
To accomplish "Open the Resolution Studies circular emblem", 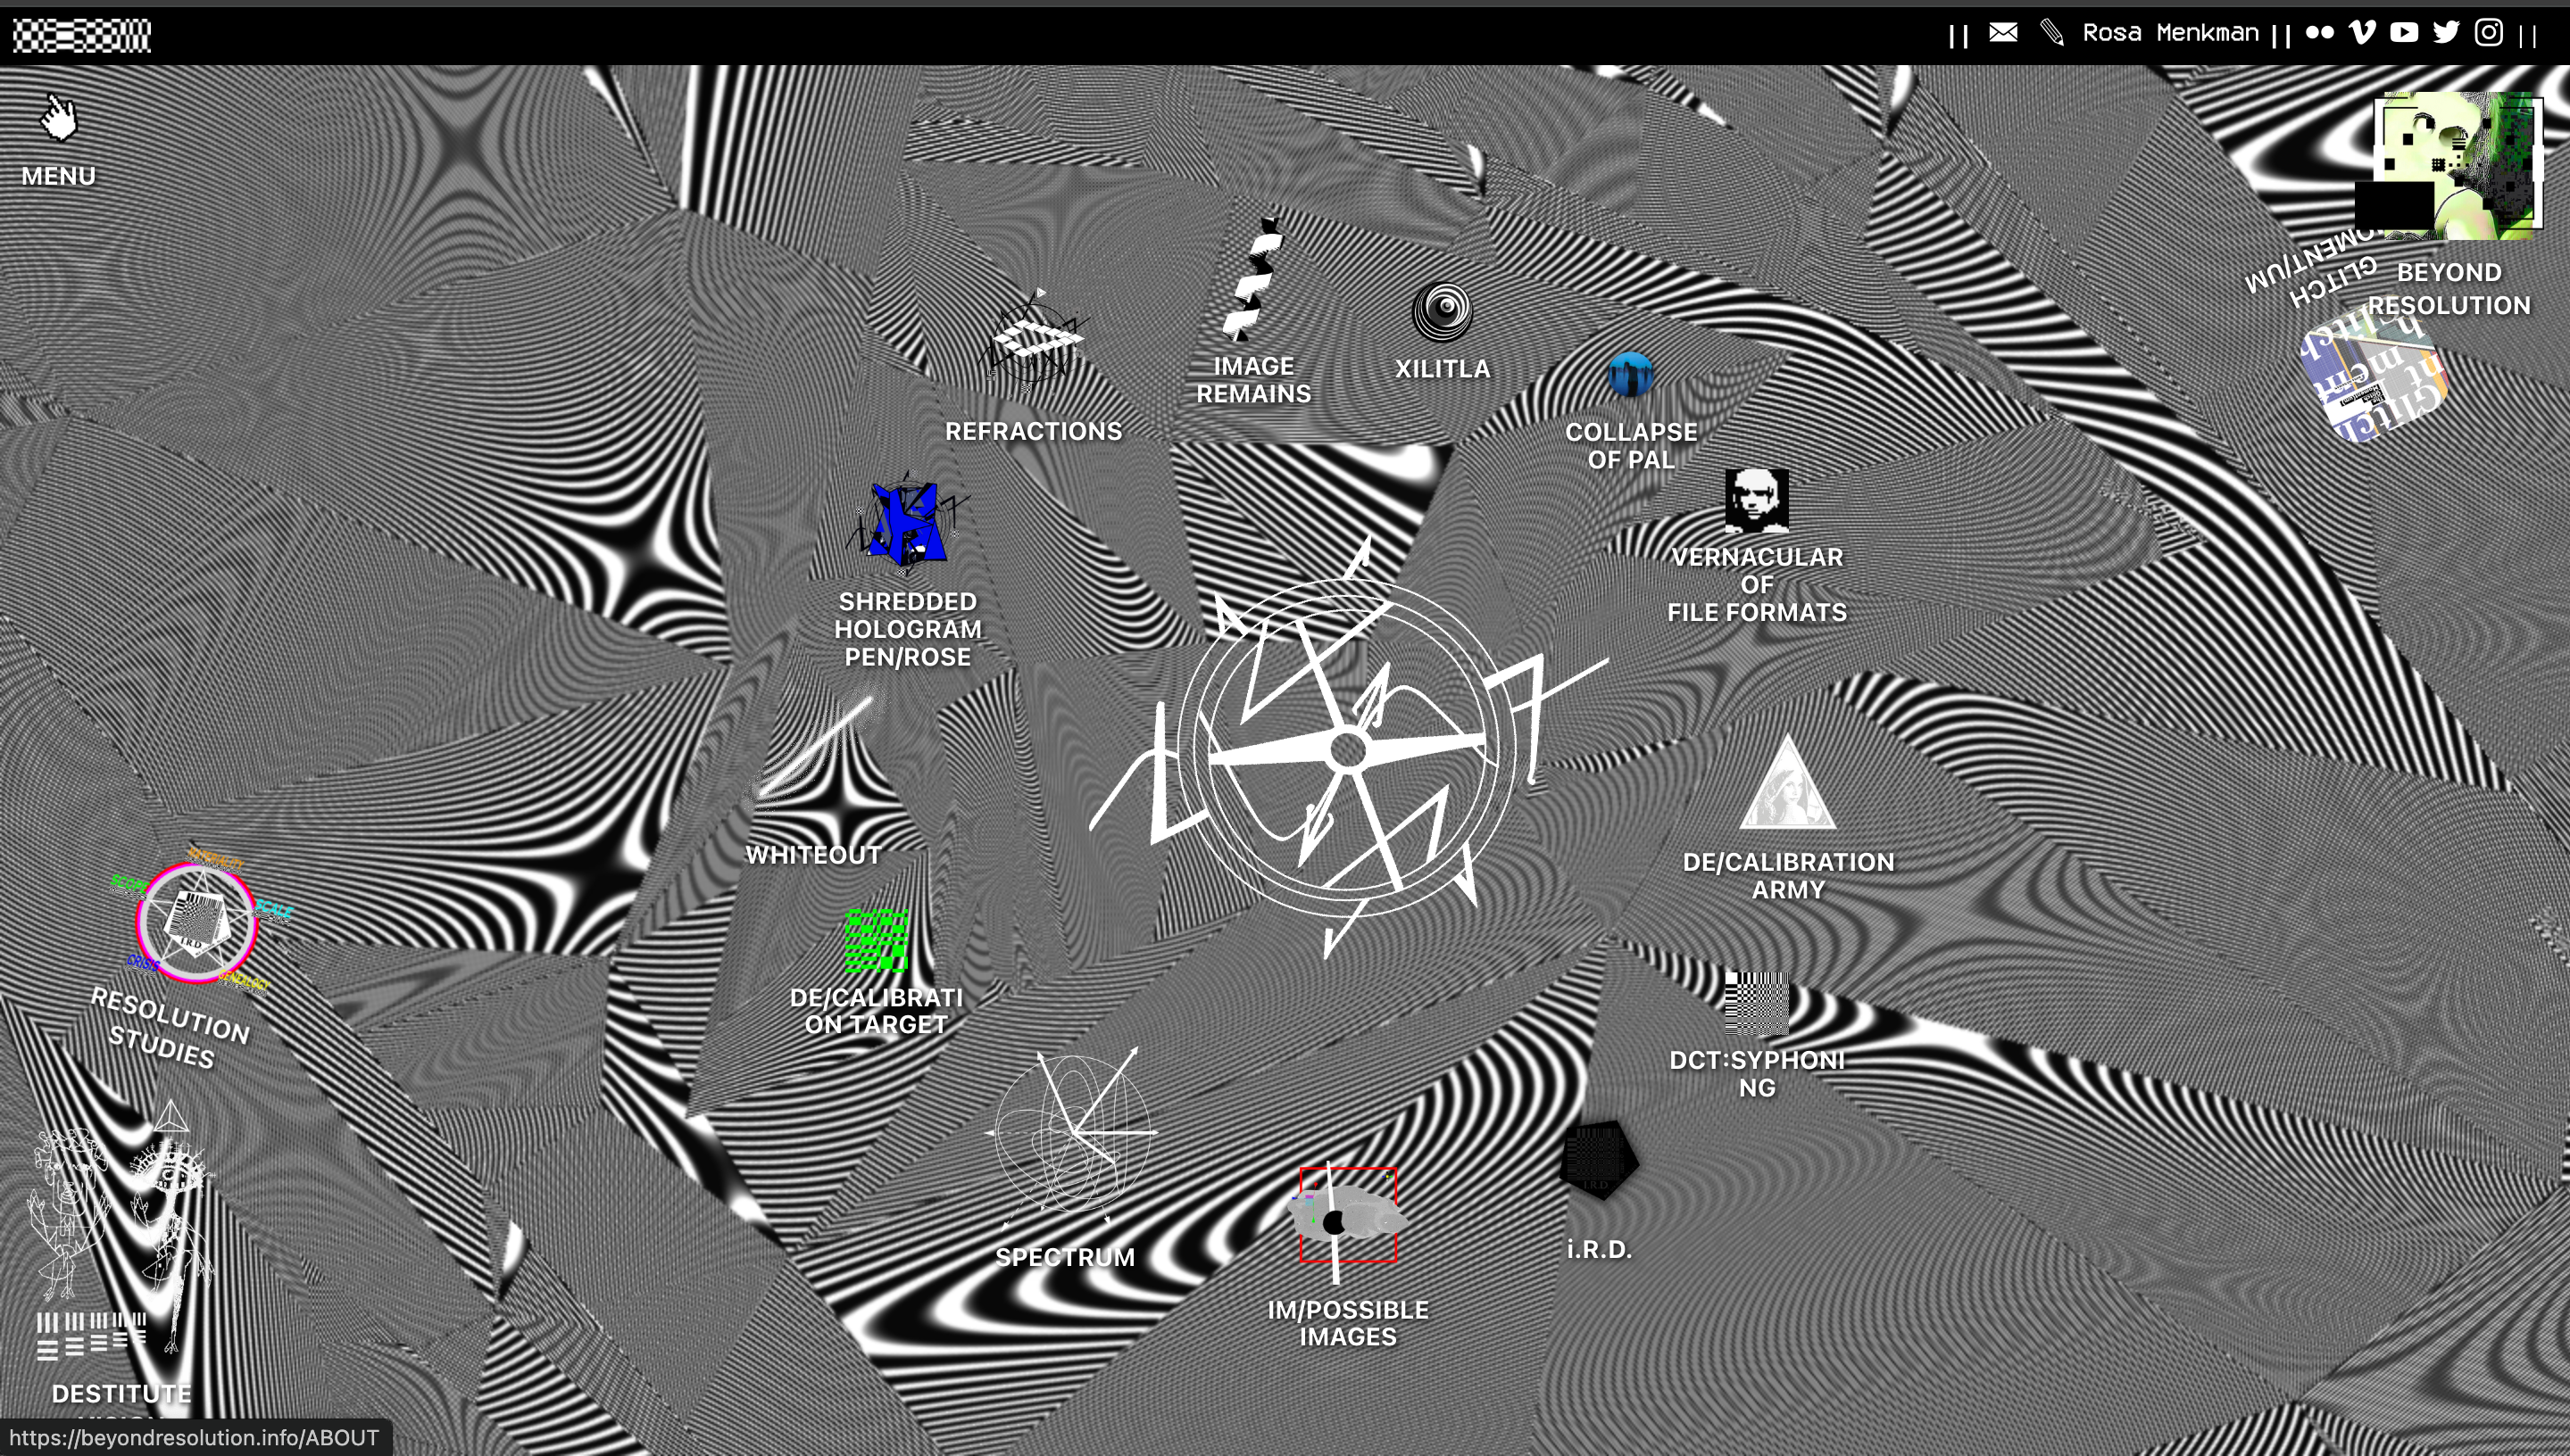I will (x=196, y=923).
